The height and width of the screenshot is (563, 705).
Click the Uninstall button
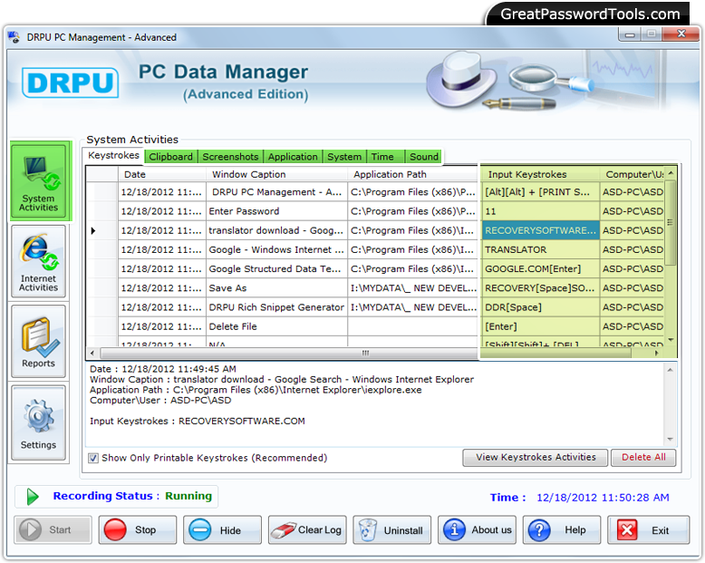tap(392, 529)
